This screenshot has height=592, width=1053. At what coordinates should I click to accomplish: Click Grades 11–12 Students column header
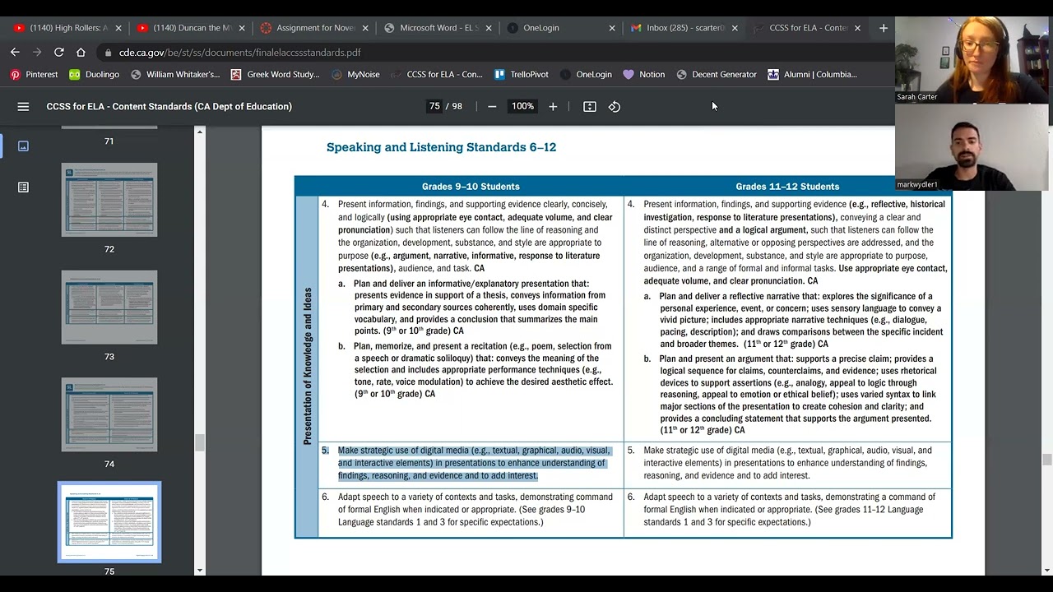coord(787,187)
